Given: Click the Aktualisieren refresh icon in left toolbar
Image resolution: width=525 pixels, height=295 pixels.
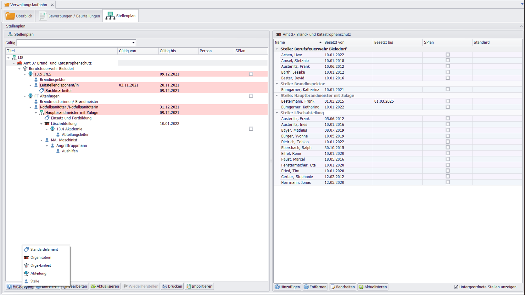Looking at the screenshot, I should click(93, 286).
